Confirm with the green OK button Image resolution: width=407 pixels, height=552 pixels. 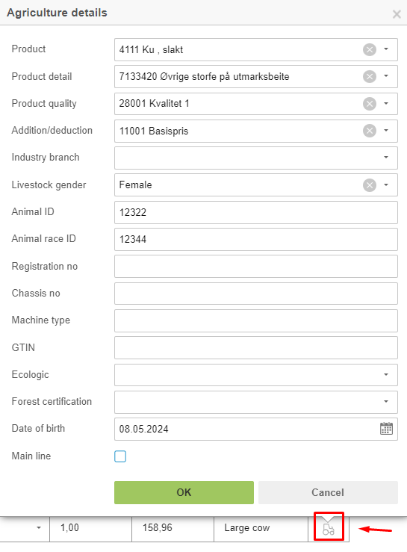click(x=184, y=492)
